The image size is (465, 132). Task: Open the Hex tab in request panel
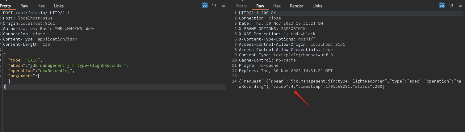41,6
